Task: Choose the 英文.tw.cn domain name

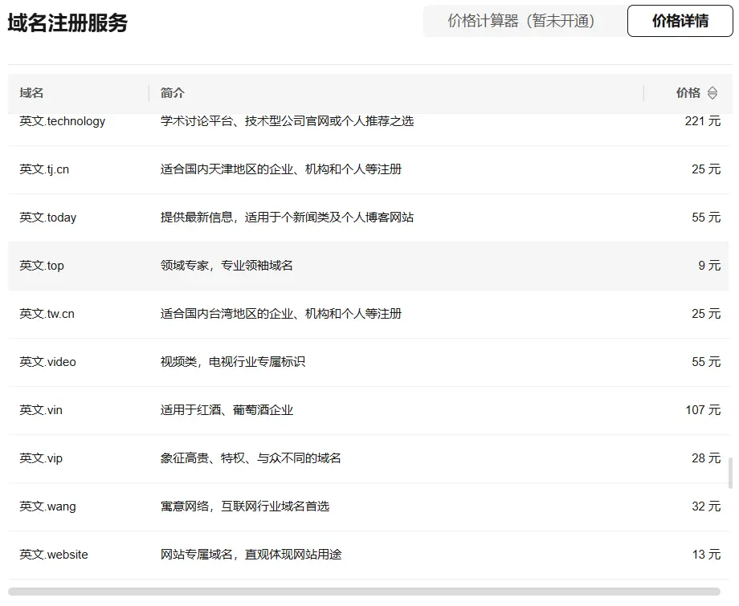Action: click(x=47, y=314)
